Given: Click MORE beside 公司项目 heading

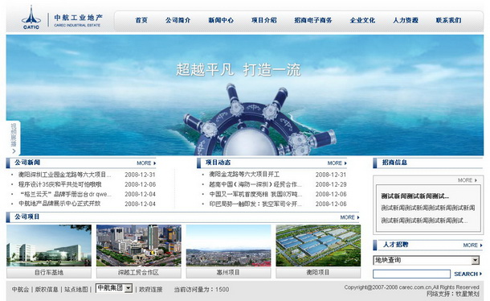Looking at the screenshot, I should pyautogui.click(x=349, y=217).
